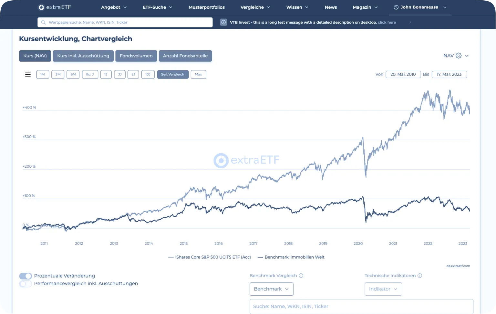Follow the 'click here' link in banner

coord(387,22)
